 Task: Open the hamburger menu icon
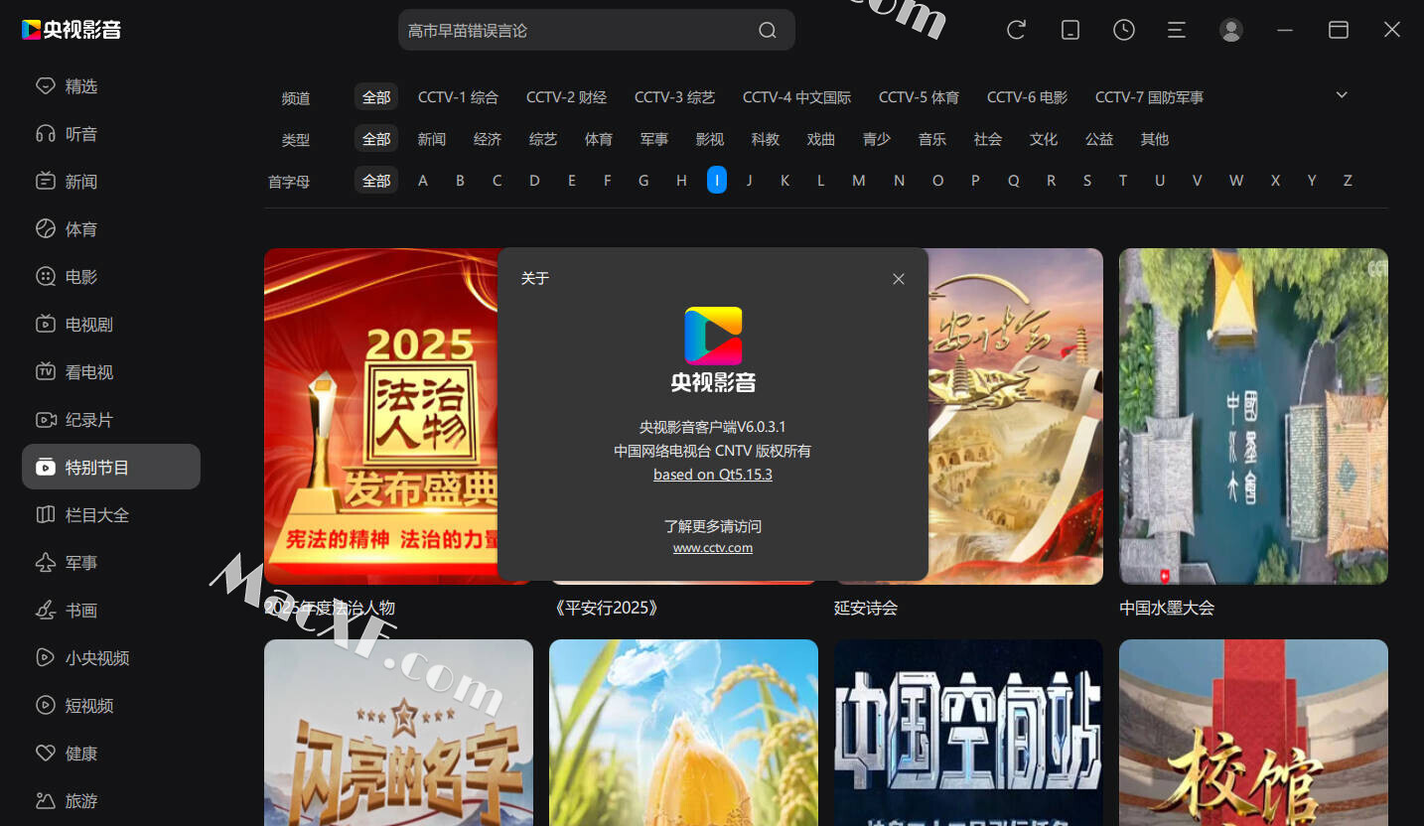tap(1177, 30)
